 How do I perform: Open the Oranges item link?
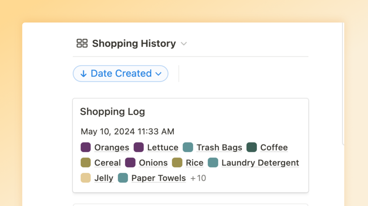[x=112, y=147]
